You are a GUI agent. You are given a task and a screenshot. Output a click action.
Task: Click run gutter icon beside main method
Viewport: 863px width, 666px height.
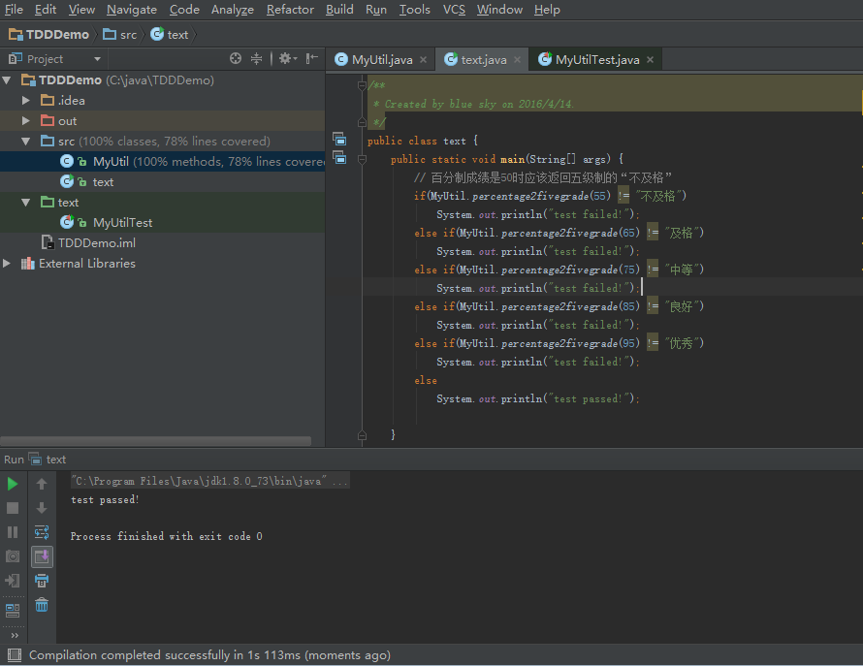pos(339,157)
